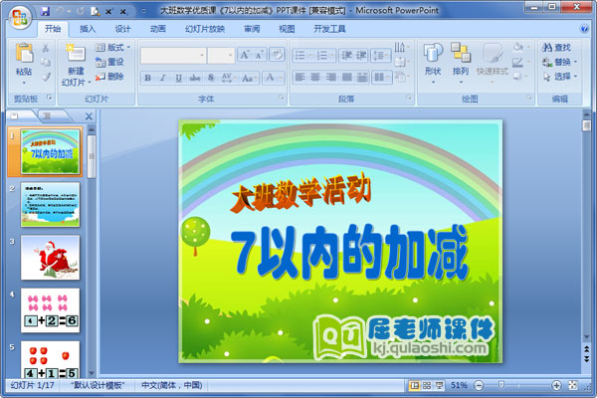Toggle strikethrough abc formatting
This screenshot has height=398, width=597.
point(195,78)
